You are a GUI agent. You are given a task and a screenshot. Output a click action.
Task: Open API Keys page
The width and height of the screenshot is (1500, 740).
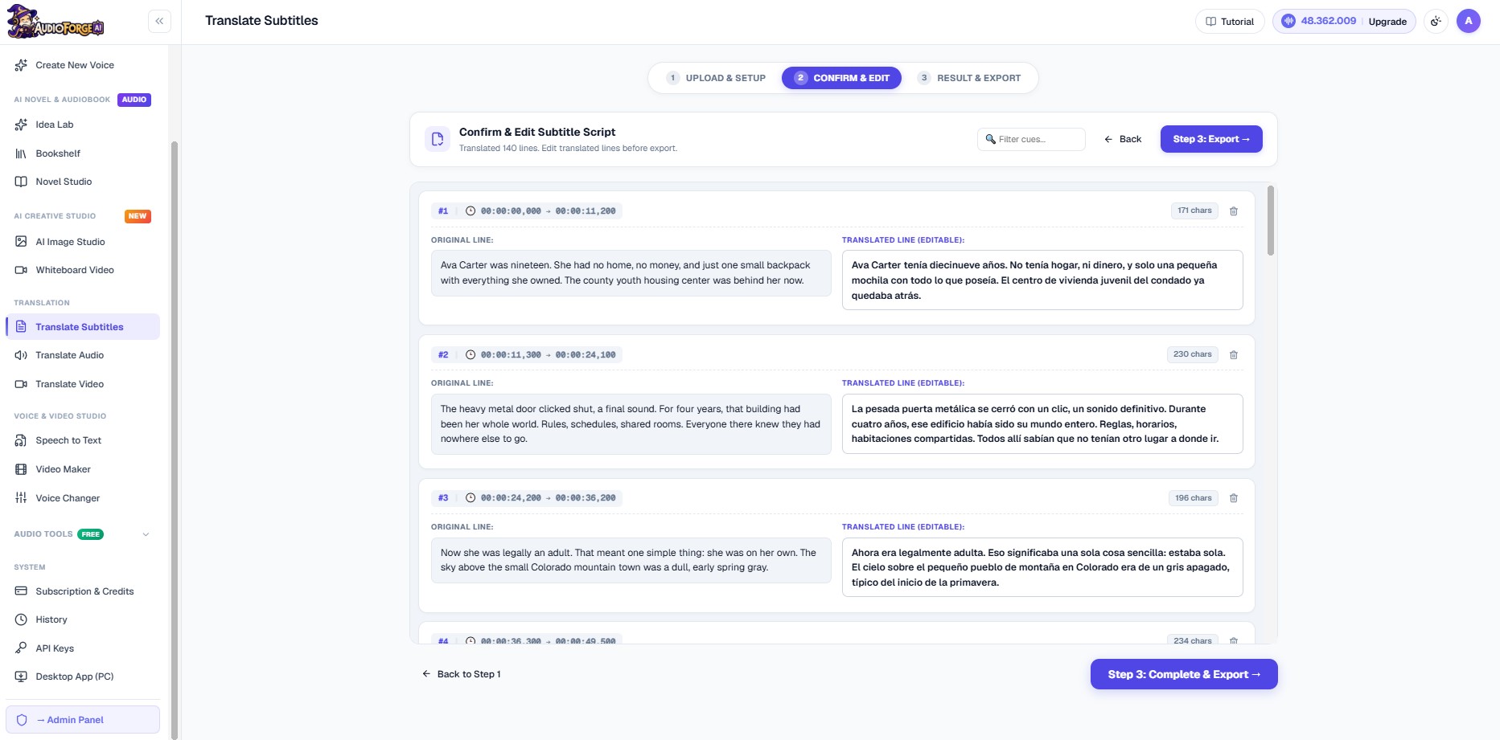(x=83, y=648)
